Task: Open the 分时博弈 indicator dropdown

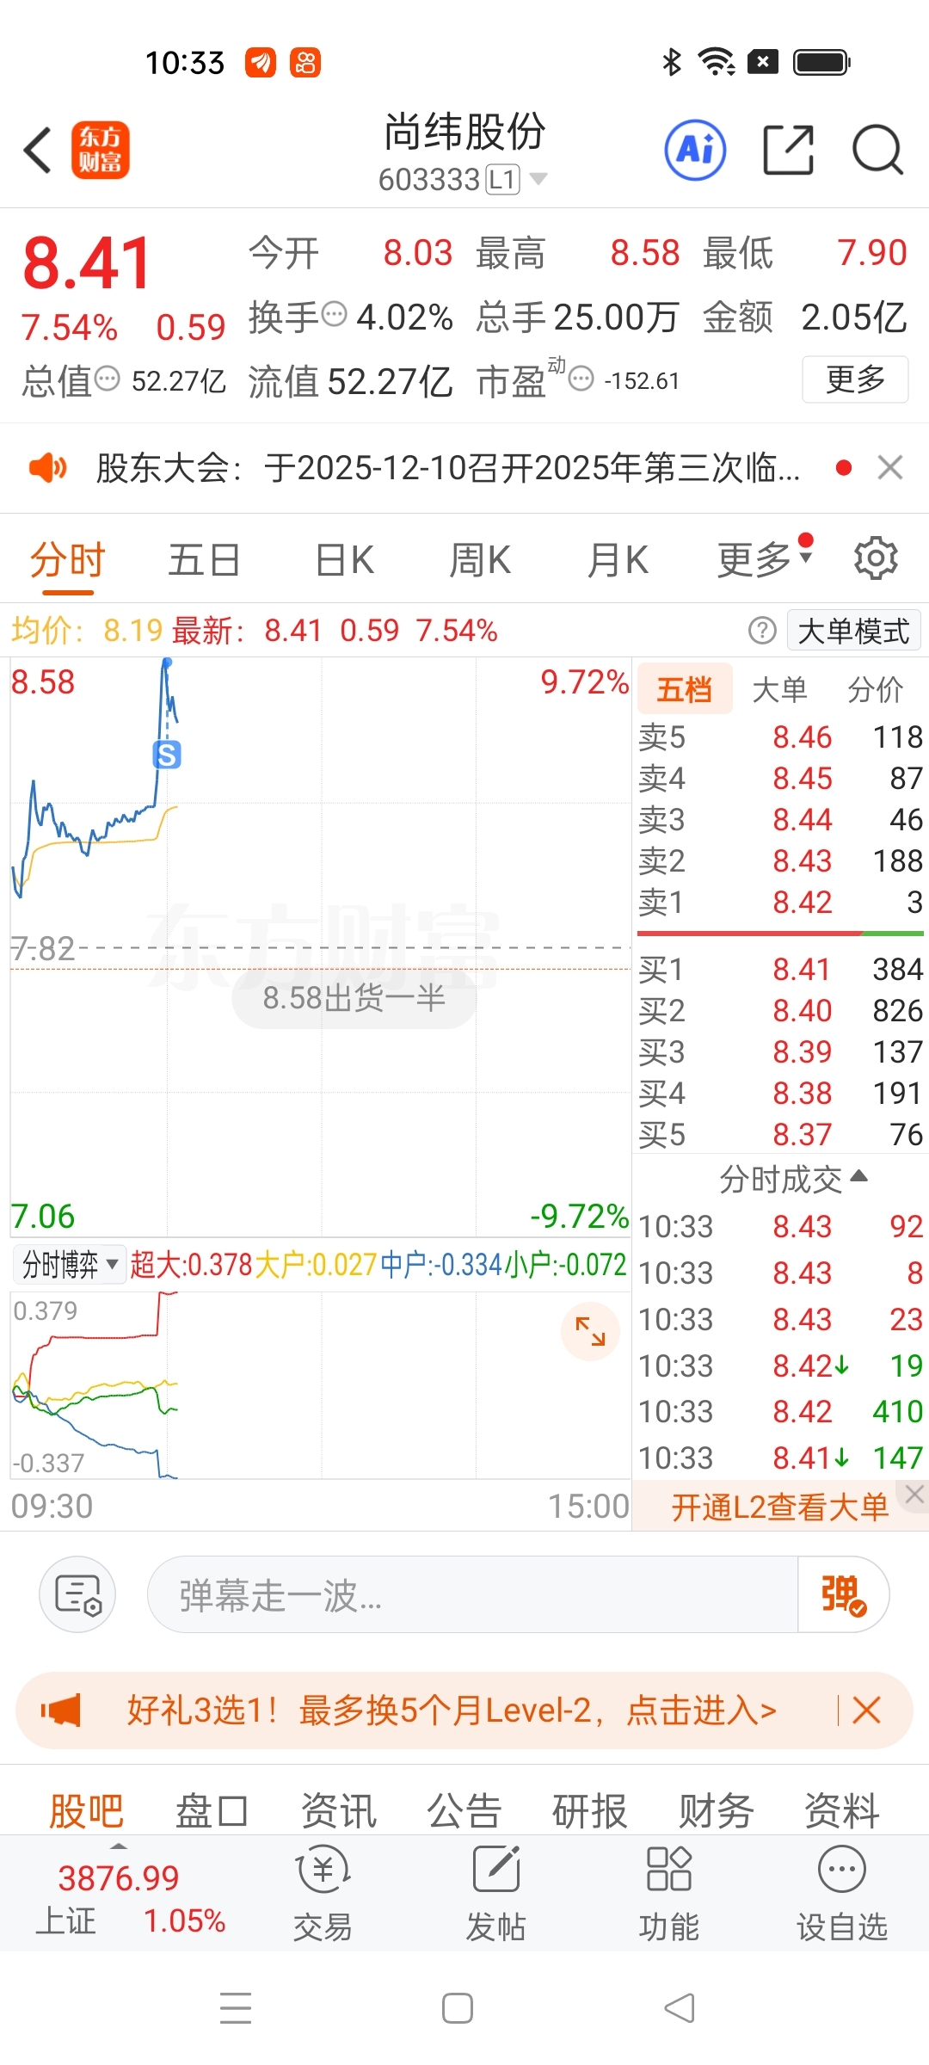Action: pos(70,1265)
